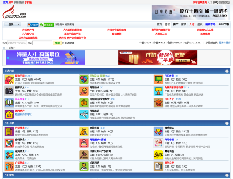Click the QQ登录 login button

[33, 25]
